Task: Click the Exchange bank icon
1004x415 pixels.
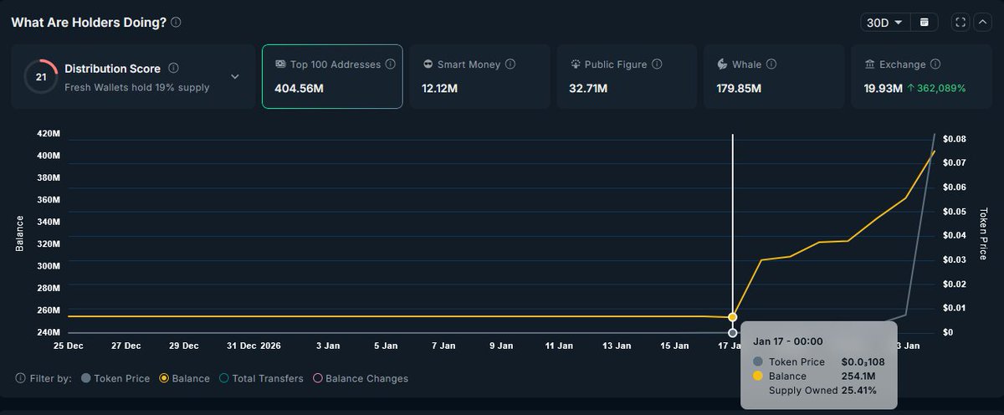Action: point(870,64)
